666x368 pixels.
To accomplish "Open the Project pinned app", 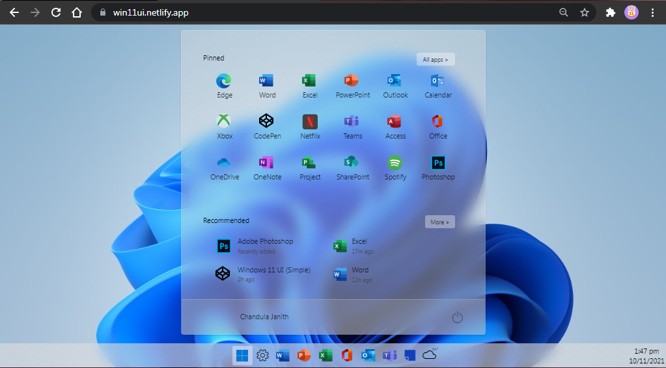I will click(310, 168).
